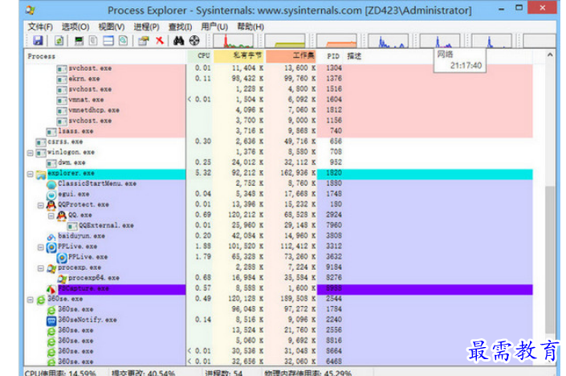Select the explorer.exe process name
This screenshot has height=376, width=566.
tap(71, 173)
